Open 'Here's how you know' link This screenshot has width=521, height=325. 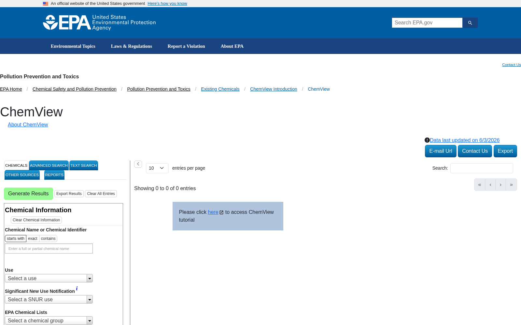click(167, 4)
